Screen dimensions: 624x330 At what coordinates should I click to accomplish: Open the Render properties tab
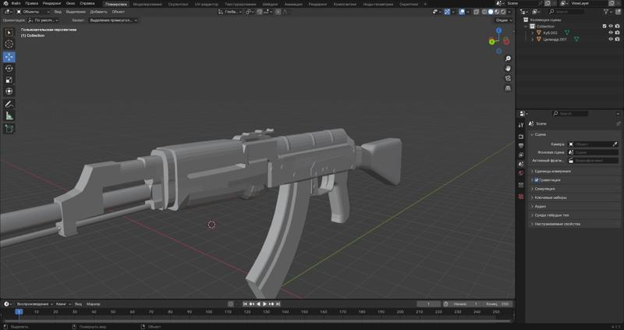pyautogui.click(x=521, y=137)
